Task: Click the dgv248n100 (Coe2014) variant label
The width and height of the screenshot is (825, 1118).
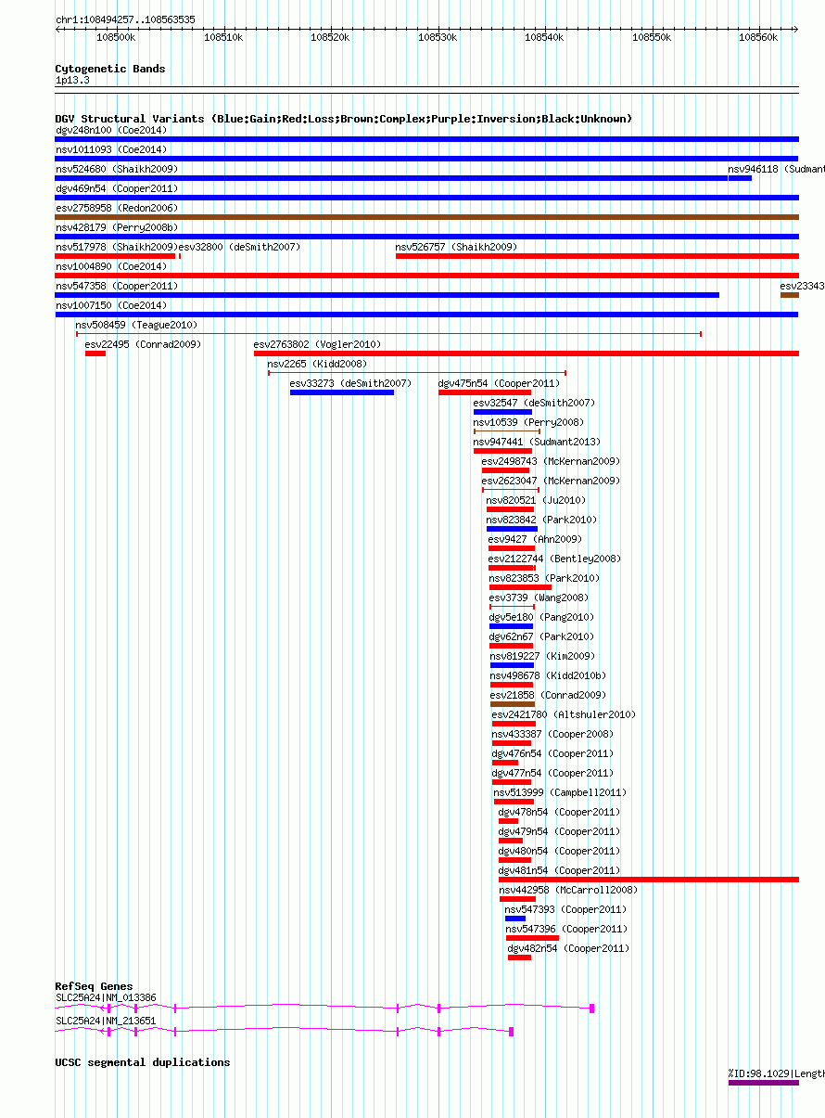Action: 111,130
